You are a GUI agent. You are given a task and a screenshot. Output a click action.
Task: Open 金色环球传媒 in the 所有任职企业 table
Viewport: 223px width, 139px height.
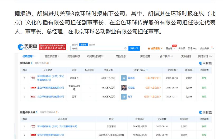pyautogui.click(x=51, y=135)
